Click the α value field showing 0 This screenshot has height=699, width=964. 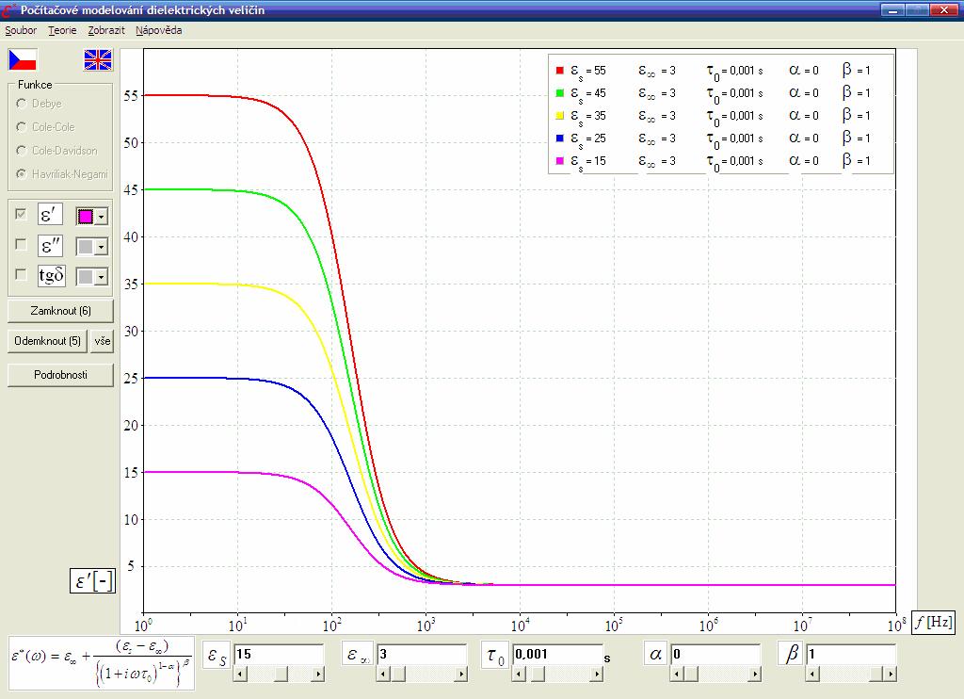pyautogui.click(x=715, y=654)
